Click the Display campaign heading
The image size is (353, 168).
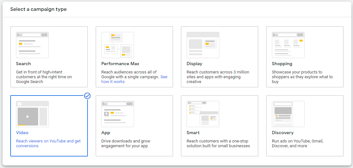pos(194,64)
